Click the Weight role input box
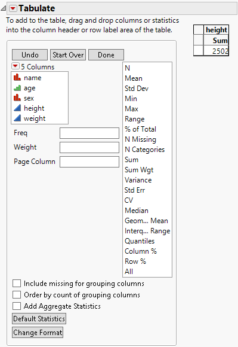 89,147
